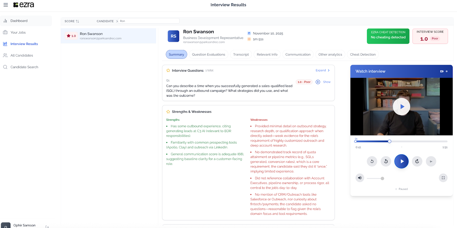Clear the candidate filter with X icon
457x228 pixels.
(117, 21)
